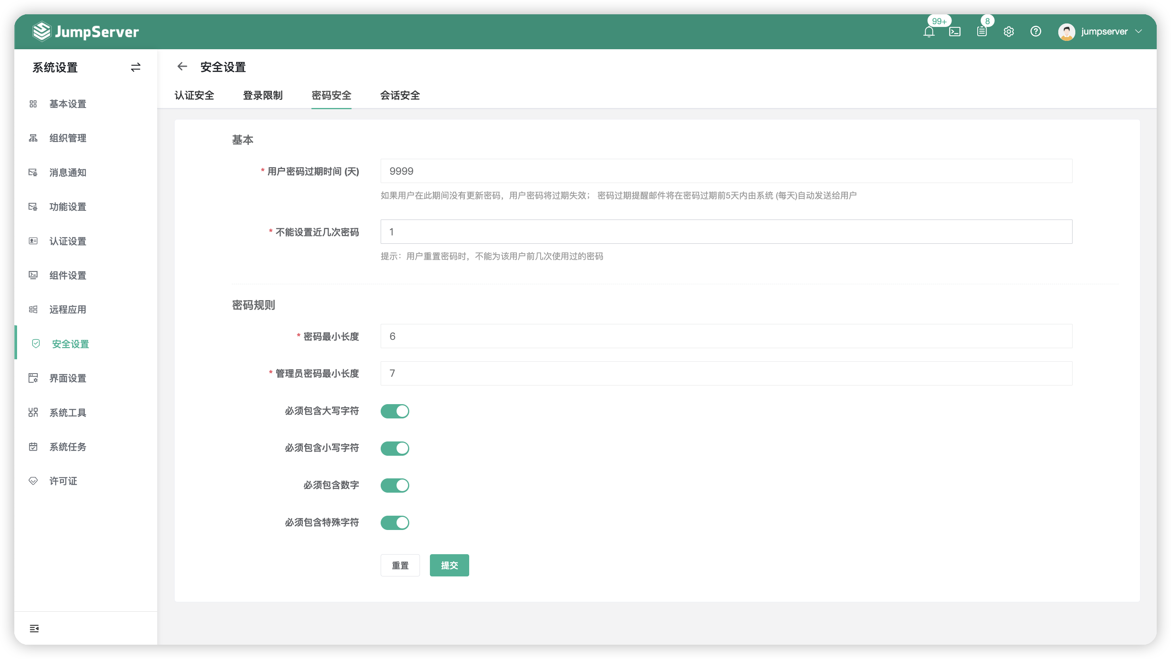Image resolution: width=1171 pixels, height=659 pixels.
Task: Click the 密码最小长度 input field
Action: 636,336
